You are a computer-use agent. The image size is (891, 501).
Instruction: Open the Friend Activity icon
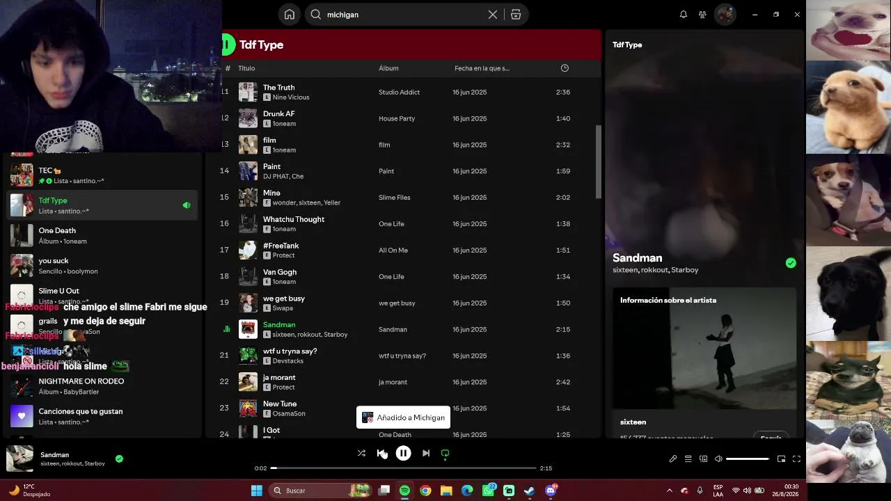(702, 15)
